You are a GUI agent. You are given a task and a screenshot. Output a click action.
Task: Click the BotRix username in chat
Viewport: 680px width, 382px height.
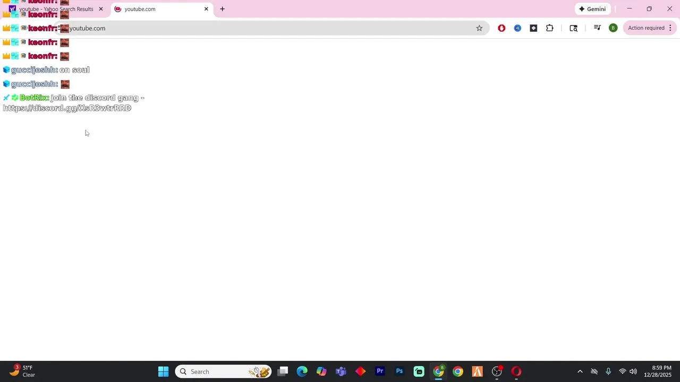tap(35, 98)
